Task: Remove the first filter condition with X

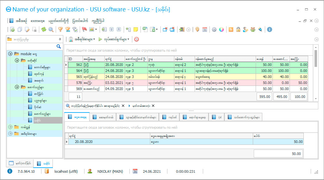Action: coord(123,106)
